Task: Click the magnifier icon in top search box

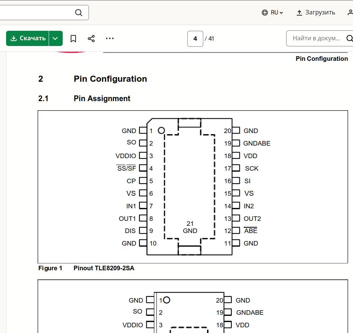Action: pyautogui.click(x=79, y=13)
